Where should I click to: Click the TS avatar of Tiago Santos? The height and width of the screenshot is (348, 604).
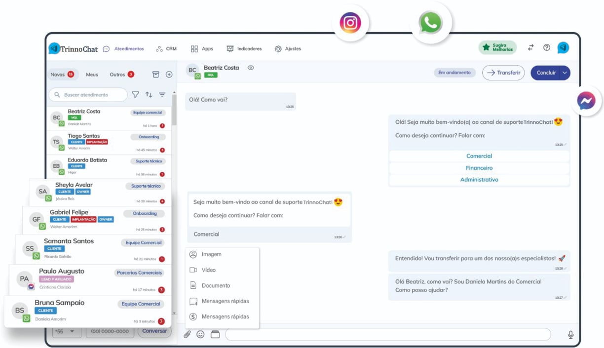pyautogui.click(x=56, y=142)
